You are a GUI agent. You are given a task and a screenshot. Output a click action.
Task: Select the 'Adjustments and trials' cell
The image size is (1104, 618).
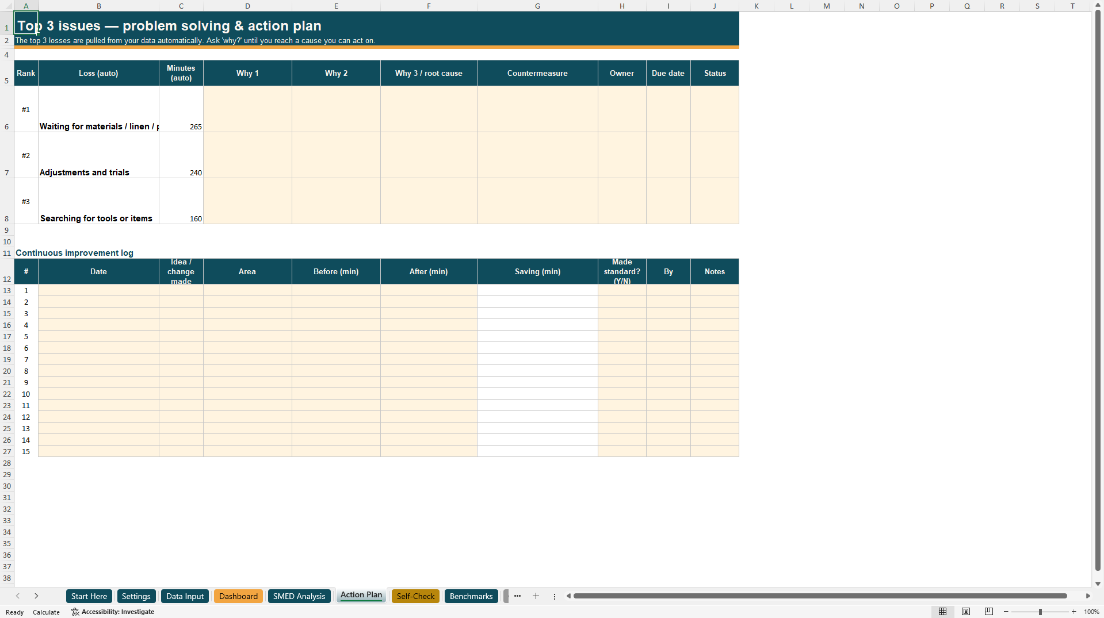[98, 155]
